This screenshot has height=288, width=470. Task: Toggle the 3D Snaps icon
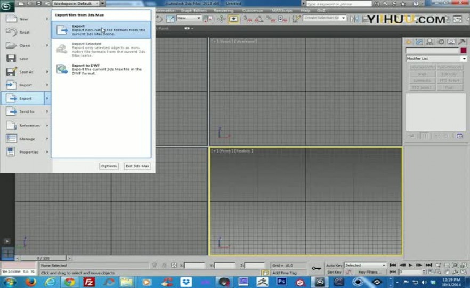248,19
